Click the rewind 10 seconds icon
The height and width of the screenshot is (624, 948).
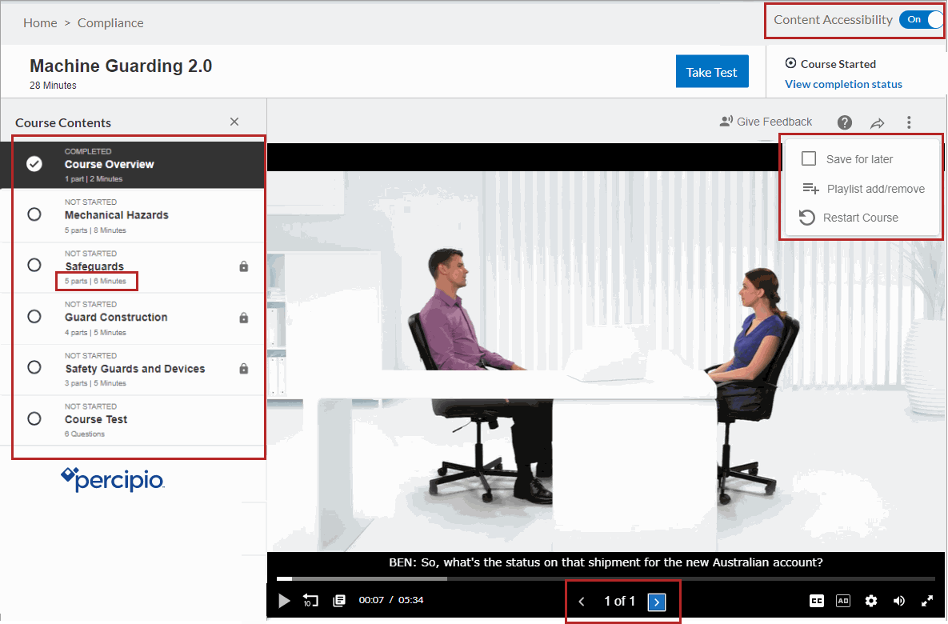[x=310, y=600]
